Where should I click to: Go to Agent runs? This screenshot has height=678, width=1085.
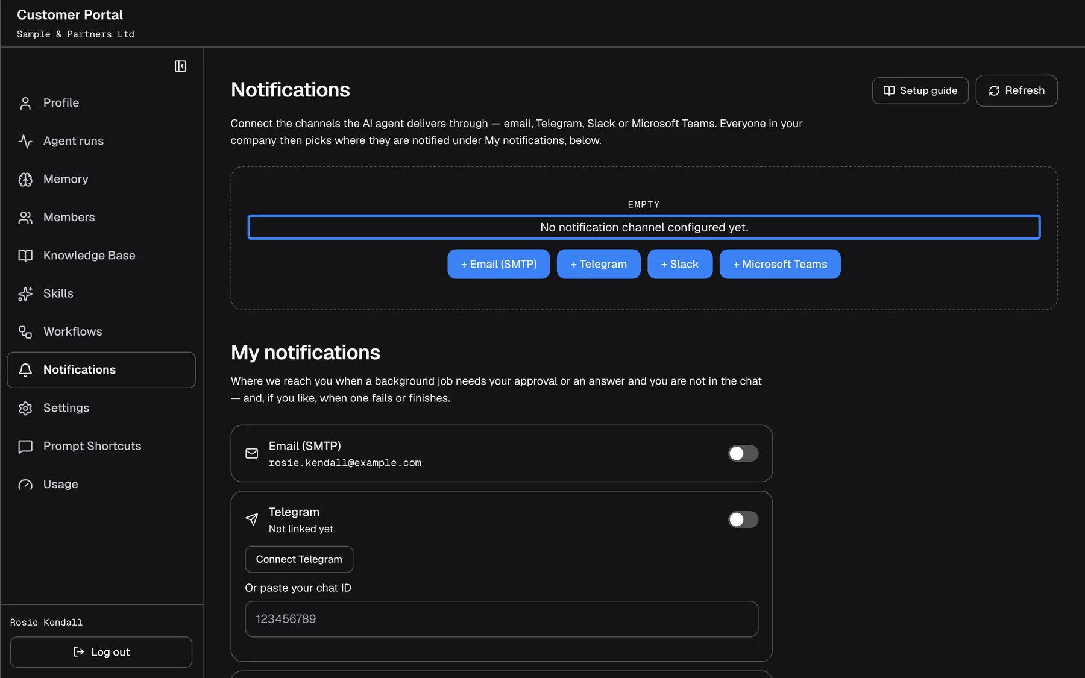(x=101, y=141)
